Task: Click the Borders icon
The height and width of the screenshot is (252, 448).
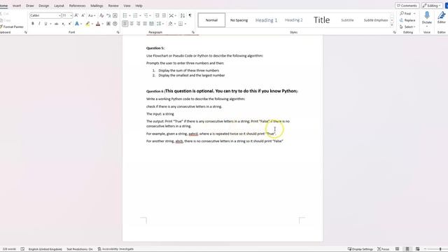Action: tap(181, 24)
